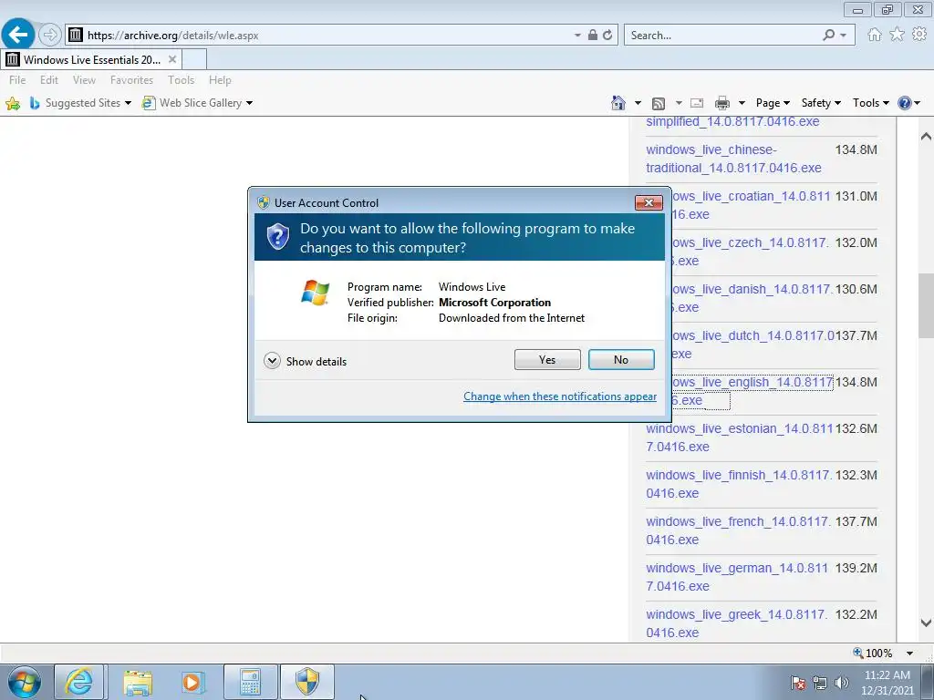Select the Windows Live Essentials tab
Viewport: 934px width, 700px height.
point(91,59)
